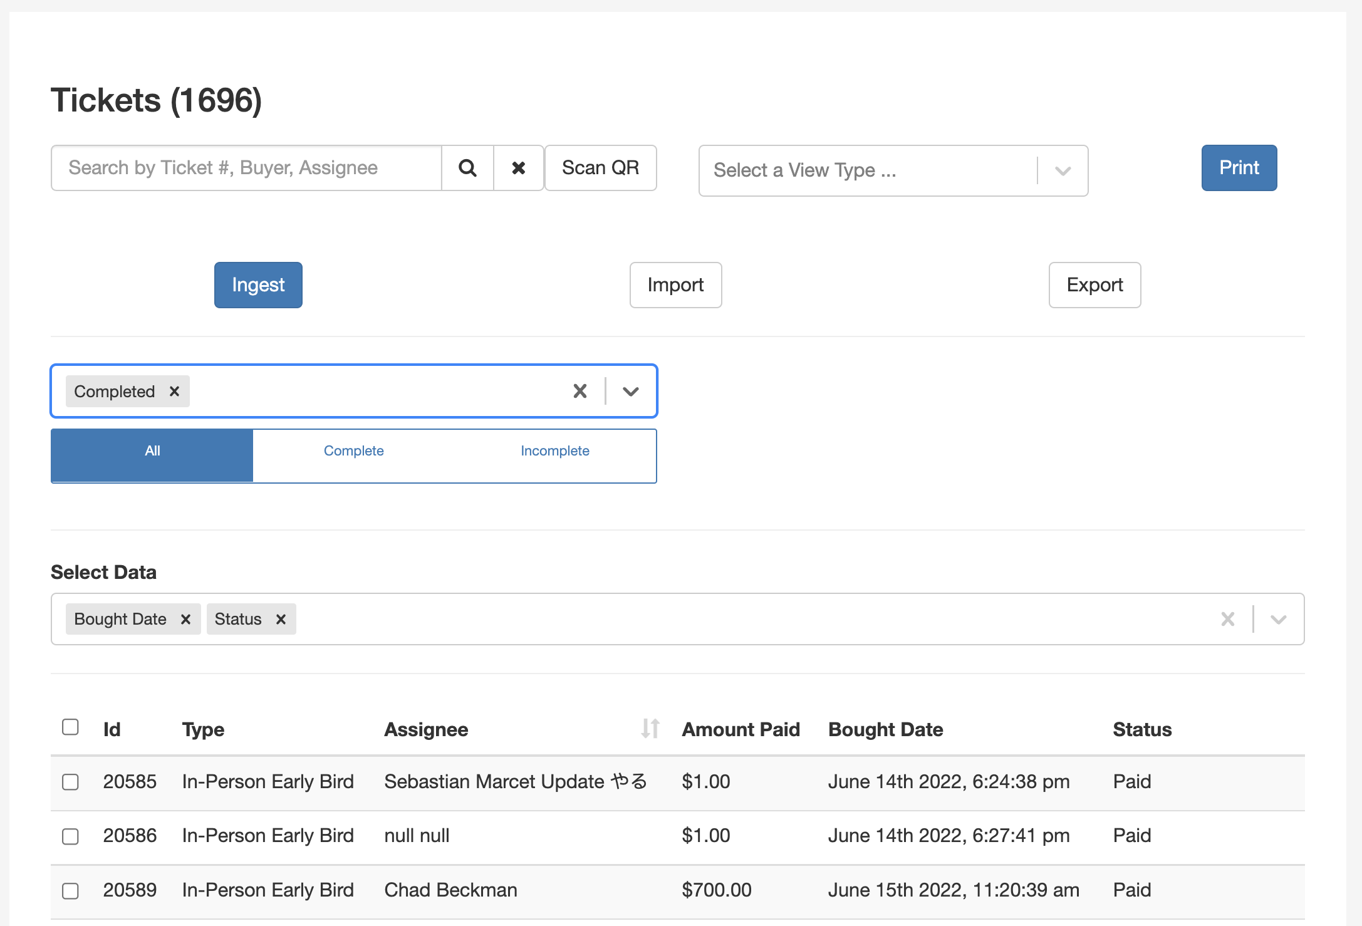The image size is (1362, 926).
Task: Remove the Completed filter tag
Action: tap(175, 392)
